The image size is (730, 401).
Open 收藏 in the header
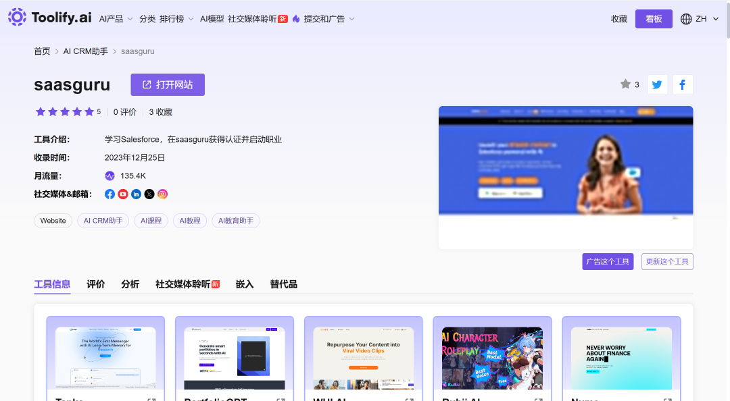(619, 19)
